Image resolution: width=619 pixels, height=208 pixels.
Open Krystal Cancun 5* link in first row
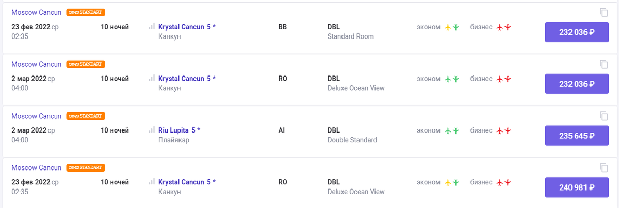187,27
